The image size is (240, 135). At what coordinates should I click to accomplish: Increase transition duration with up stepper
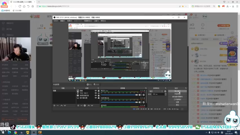coord(166,94)
